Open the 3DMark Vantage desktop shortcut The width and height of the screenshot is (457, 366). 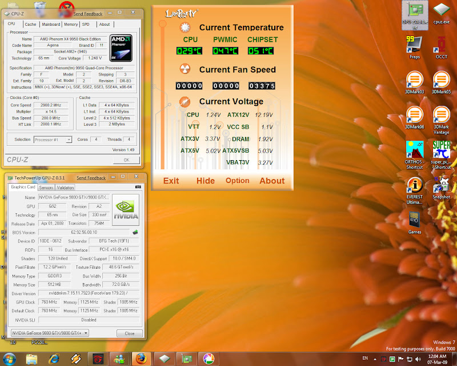coord(441,120)
